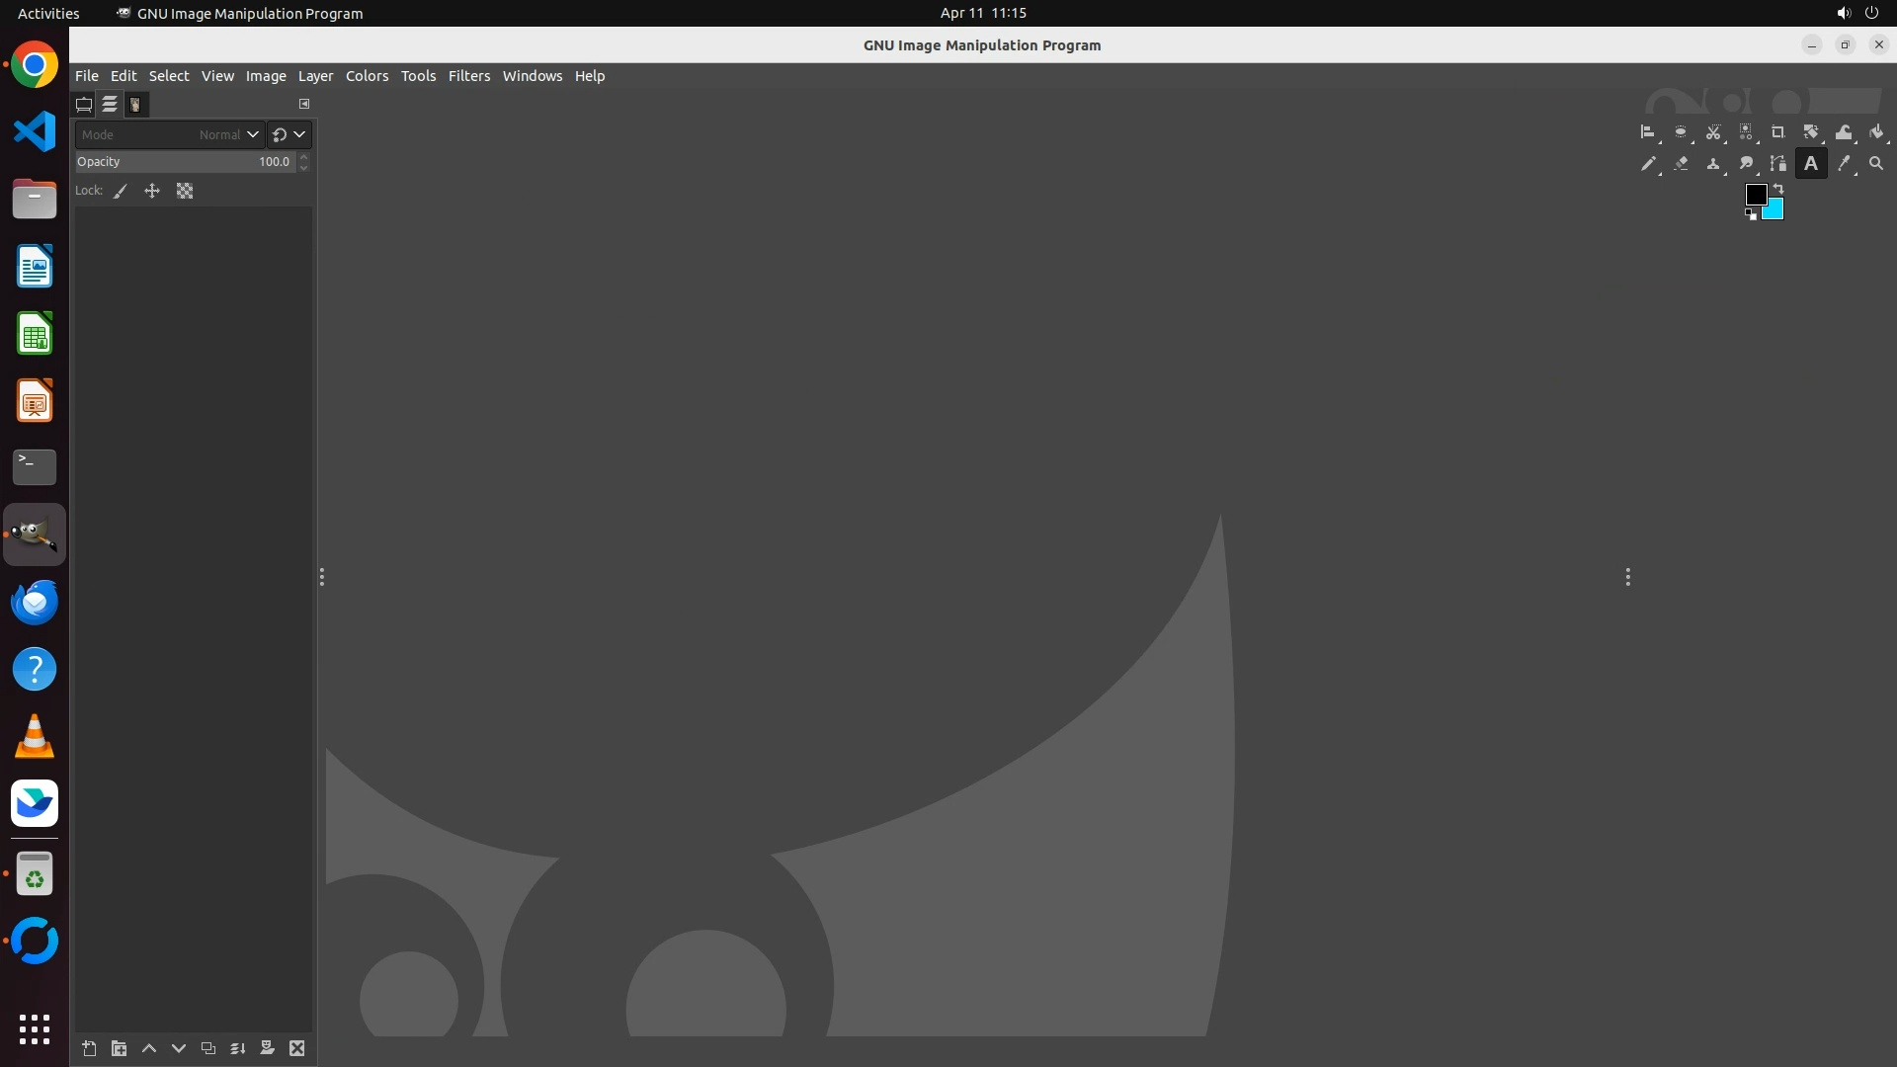Select the Clone stamp tool
Screen dimensions: 1897x1067
pyautogui.click(x=1713, y=164)
